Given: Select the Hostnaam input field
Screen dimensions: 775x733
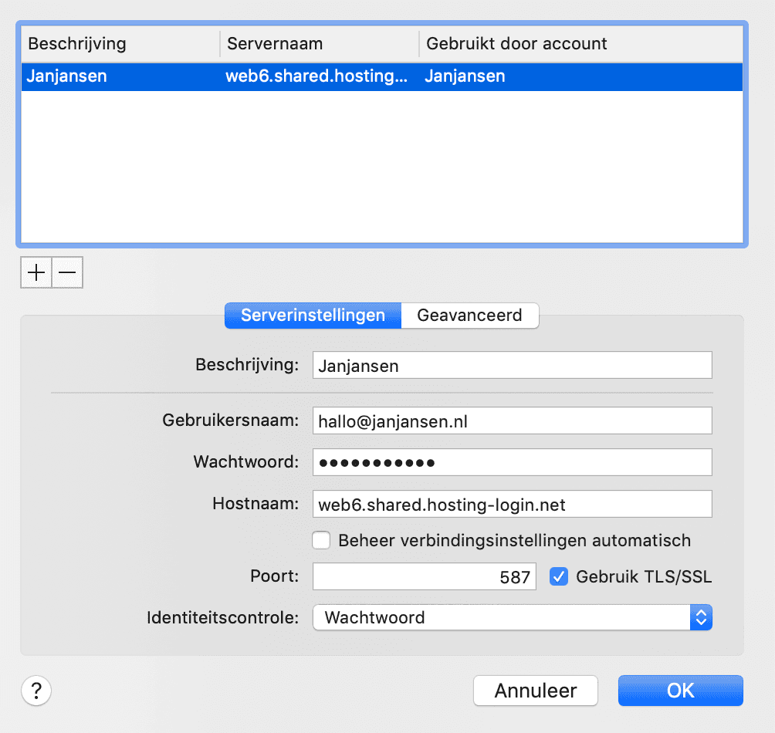Looking at the screenshot, I should coord(512,505).
